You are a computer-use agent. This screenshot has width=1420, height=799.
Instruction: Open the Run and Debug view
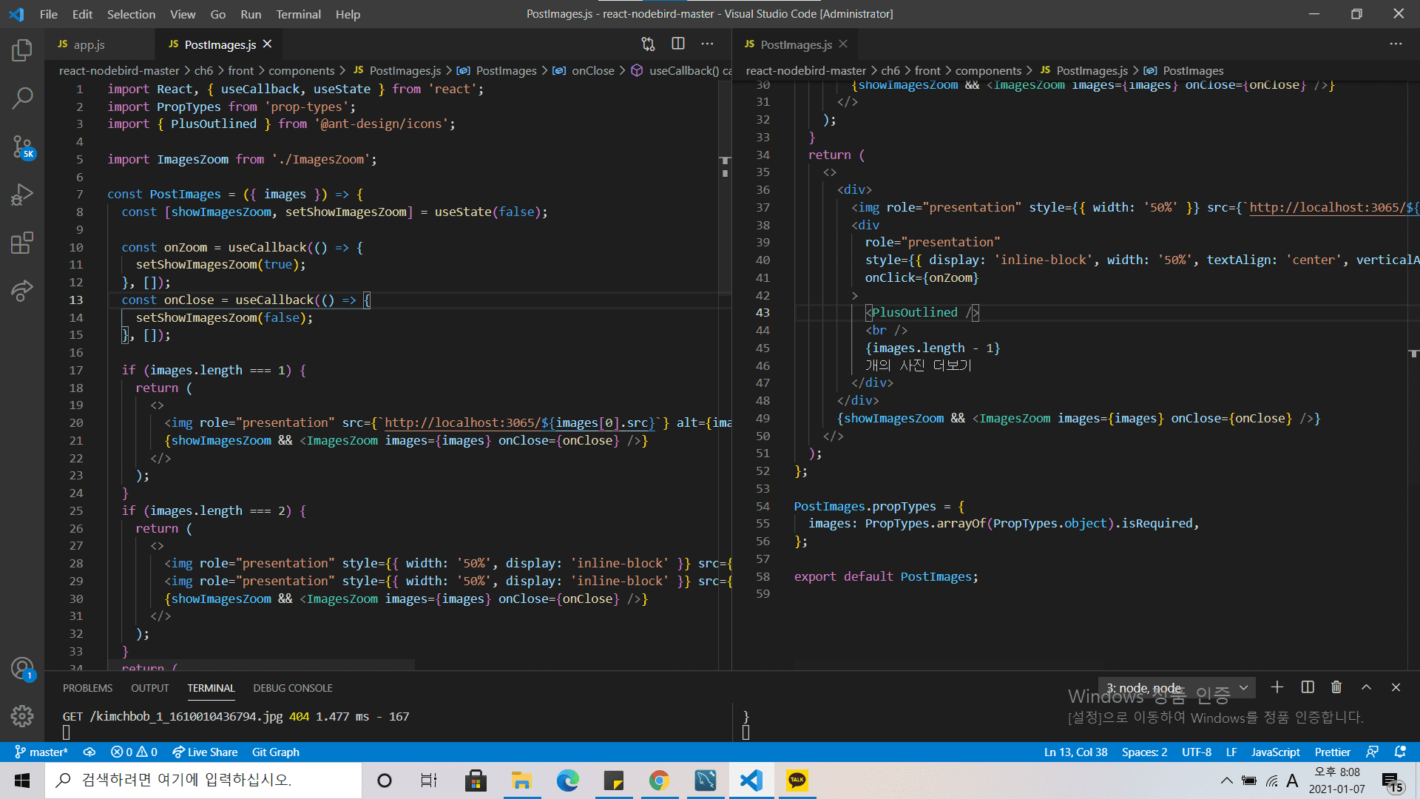pyautogui.click(x=22, y=195)
